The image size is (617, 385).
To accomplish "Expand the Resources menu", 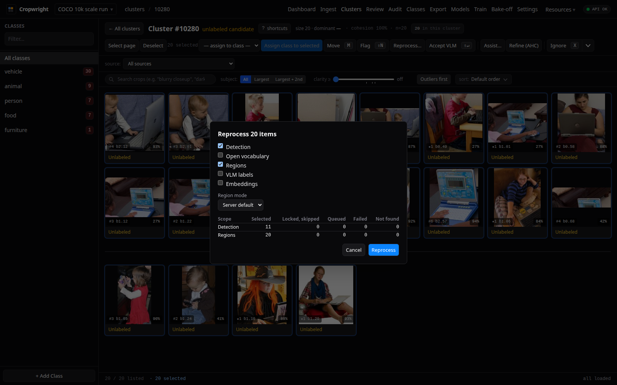I will pyautogui.click(x=560, y=9).
